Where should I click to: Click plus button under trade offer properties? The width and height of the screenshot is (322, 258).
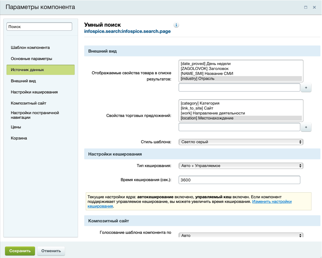click(x=306, y=127)
